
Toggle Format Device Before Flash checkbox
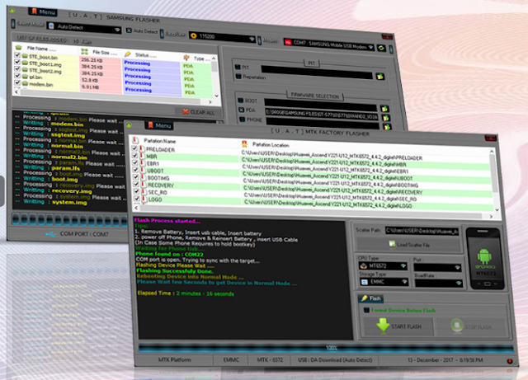click(366, 310)
